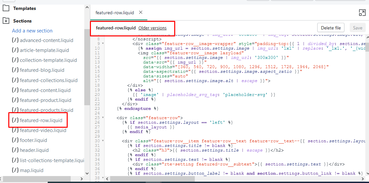Open map.liquid file

[32, 170]
